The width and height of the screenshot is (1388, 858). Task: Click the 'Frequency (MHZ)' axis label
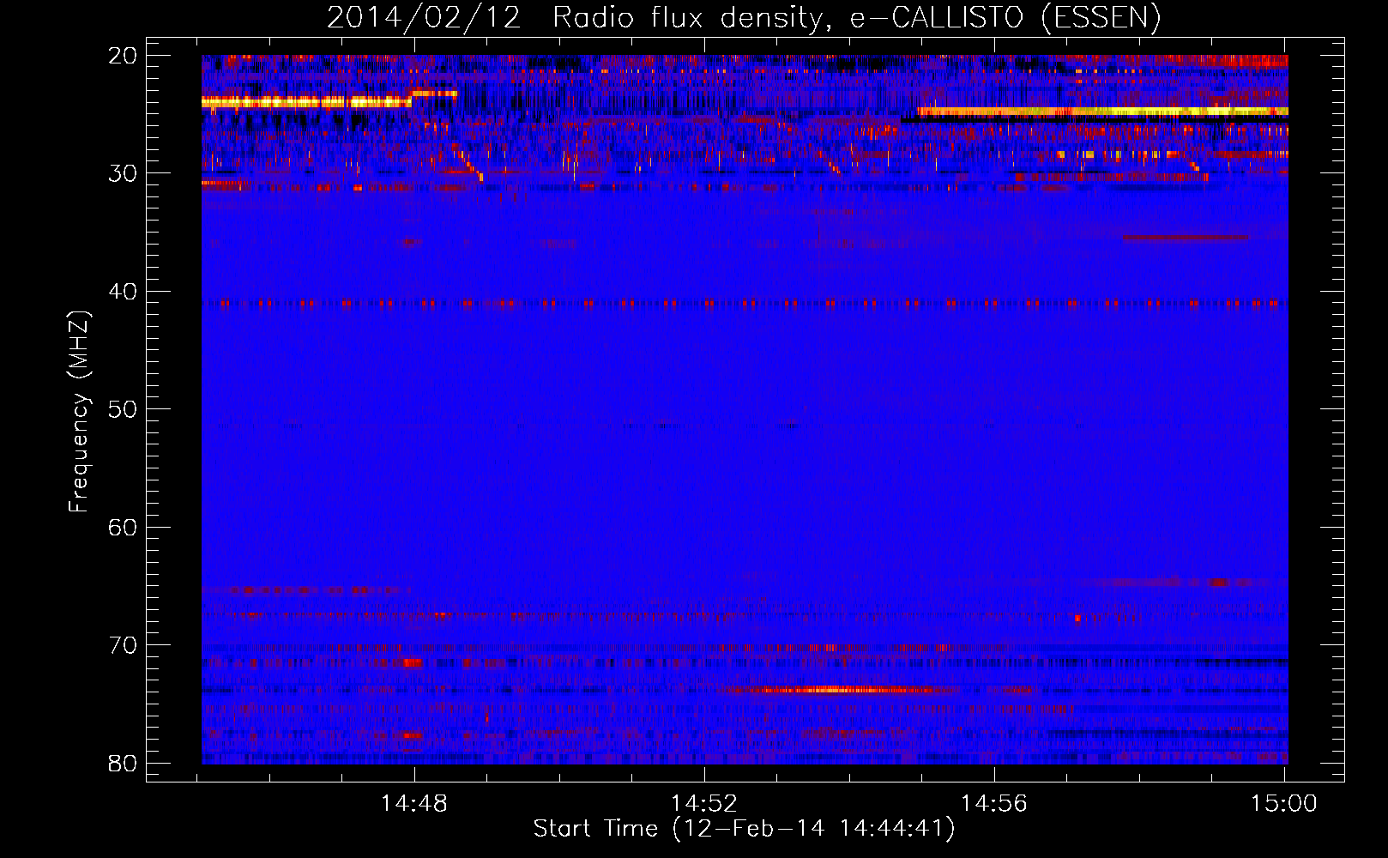tap(79, 412)
